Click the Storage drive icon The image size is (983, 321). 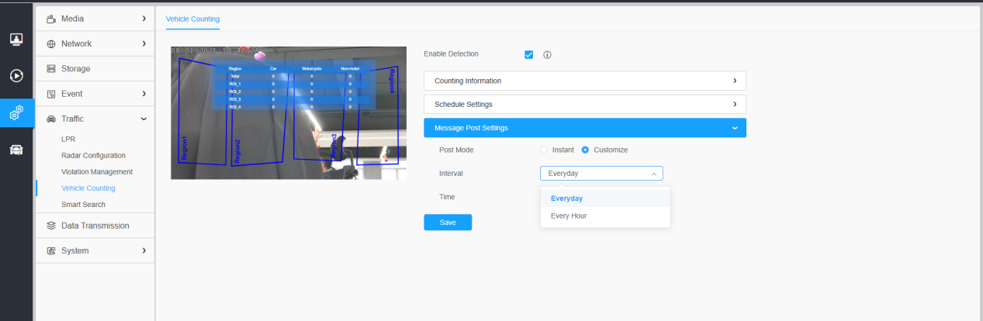(51, 69)
